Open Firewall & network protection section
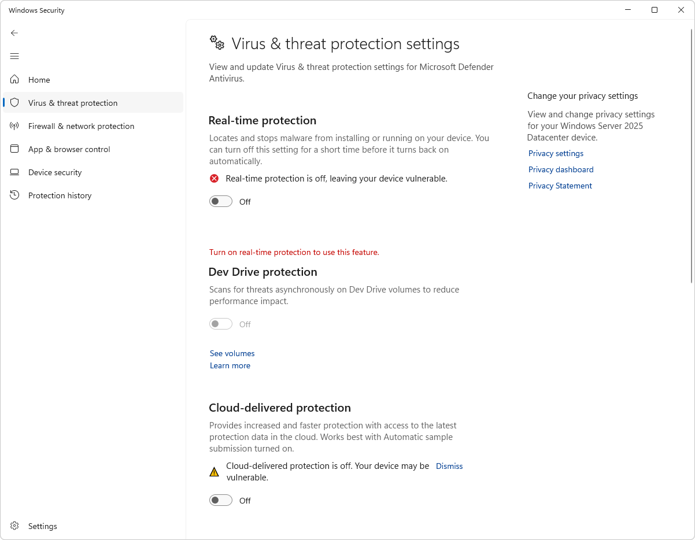The width and height of the screenshot is (695, 540). coord(81,126)
